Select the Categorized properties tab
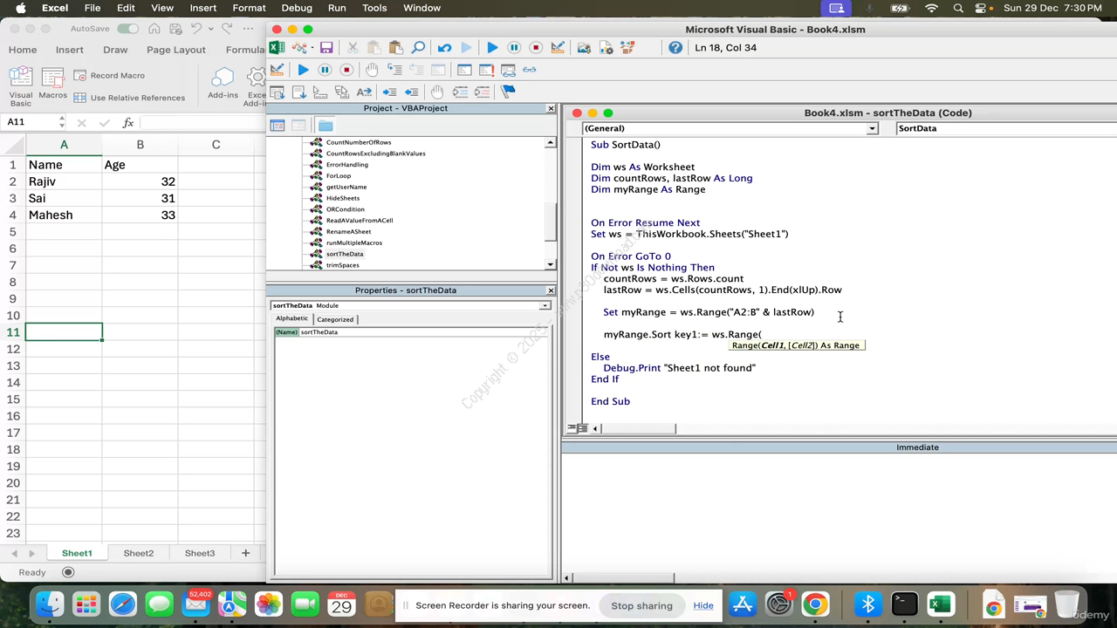The width and height of the screenshot is (1117, 628). pyautogui.click(x=335, y=319)
